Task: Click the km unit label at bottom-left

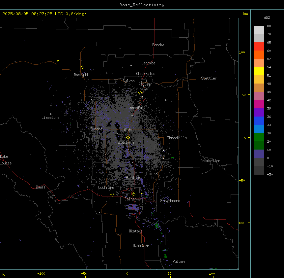Action: [5, 274]
